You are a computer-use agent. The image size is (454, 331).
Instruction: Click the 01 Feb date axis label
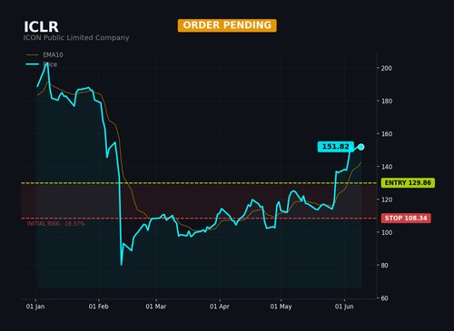[x=99, y=307]
